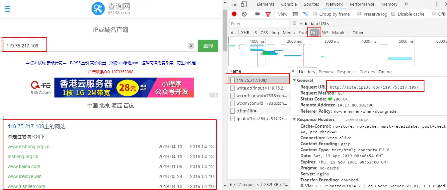
Task: Open the Memory tab
Action: pos(389,4)
